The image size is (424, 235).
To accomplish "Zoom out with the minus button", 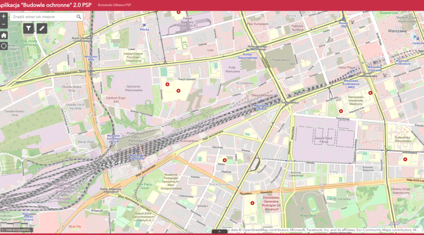I will (x=3, y=24).
